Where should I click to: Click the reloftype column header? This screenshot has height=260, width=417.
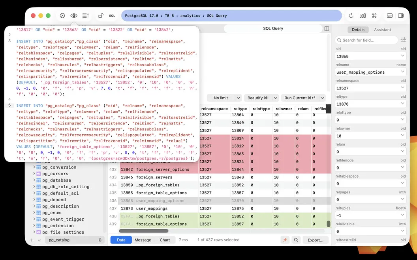pyautogui.click(x=261, y=109)
